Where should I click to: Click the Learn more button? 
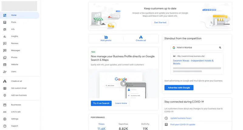click(121, 103)
